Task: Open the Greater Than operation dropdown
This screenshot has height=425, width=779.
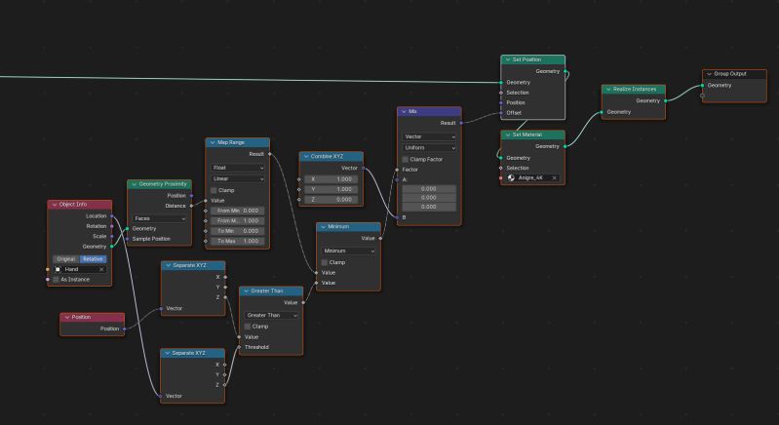Action: click(x=271, y=315)
